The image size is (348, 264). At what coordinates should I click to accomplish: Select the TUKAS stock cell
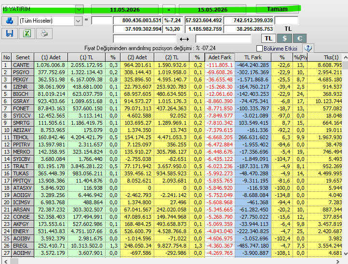23,173
